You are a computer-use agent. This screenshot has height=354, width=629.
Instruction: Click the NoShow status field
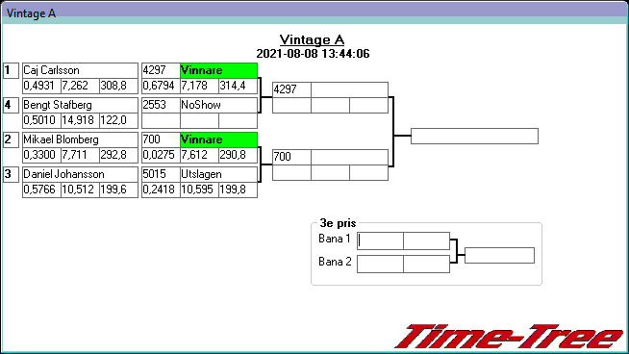click(218, 105)
